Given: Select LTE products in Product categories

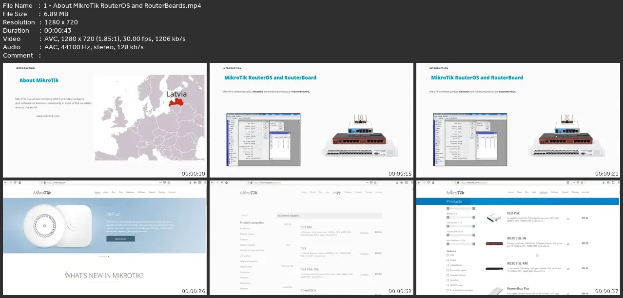Looking at the screenshot, I should pyautogui.click(x=245, y=256).
